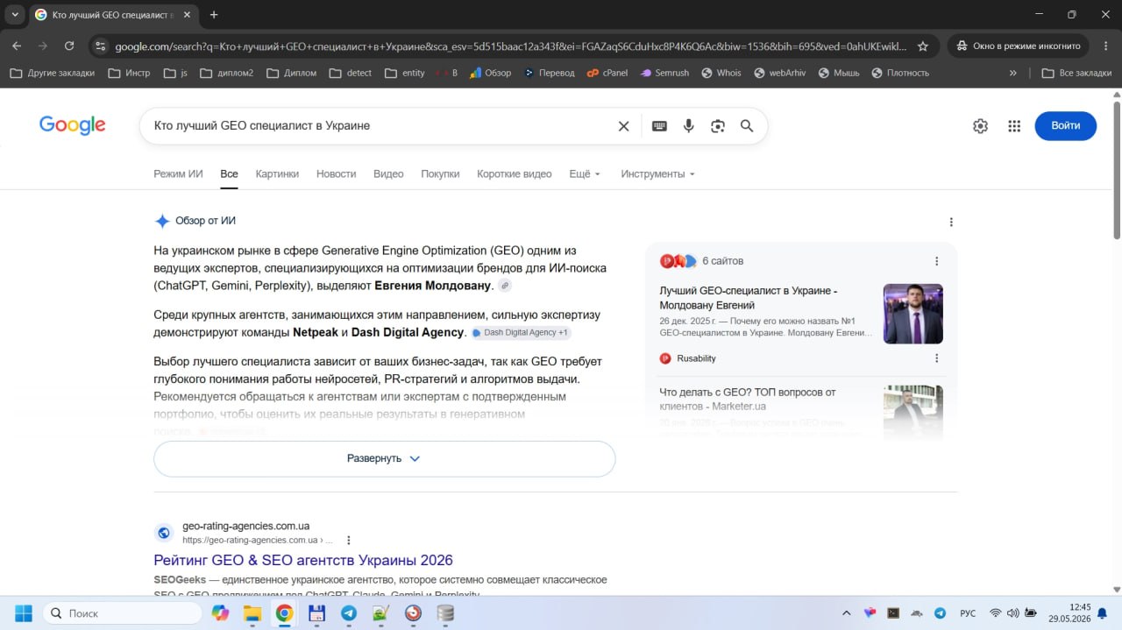The width and height of the screenshot is (1122, 630).
Task: Open the Ещё search filters dropdown
Action: pyautogui.click(x=585, y=173)
